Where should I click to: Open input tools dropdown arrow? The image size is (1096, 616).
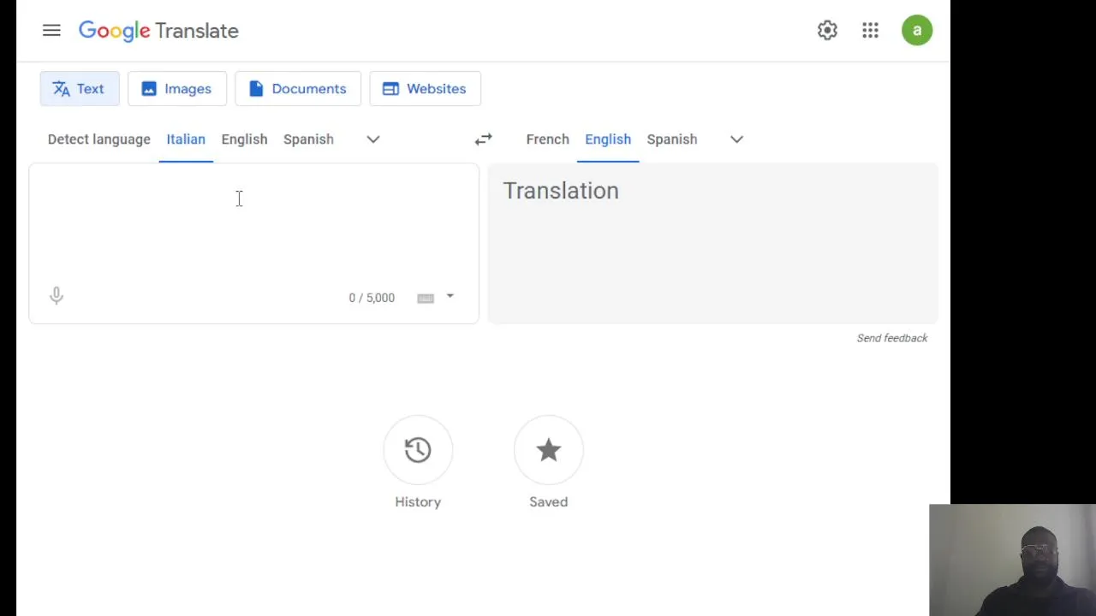tap(450, 297)
